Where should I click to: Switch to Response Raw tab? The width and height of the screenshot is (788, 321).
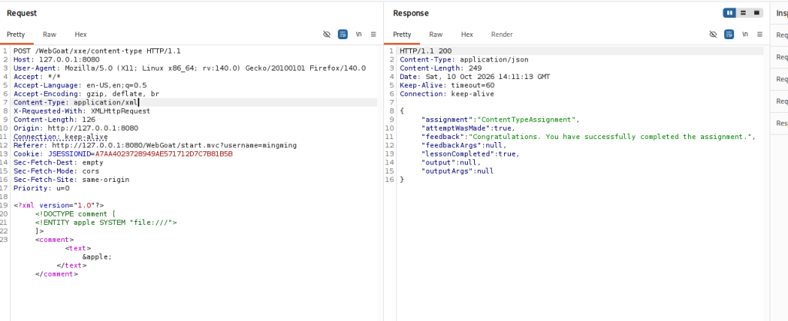(x=436, y=35)
